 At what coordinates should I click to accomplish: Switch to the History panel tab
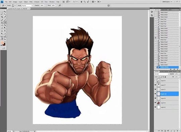[157, 10]
